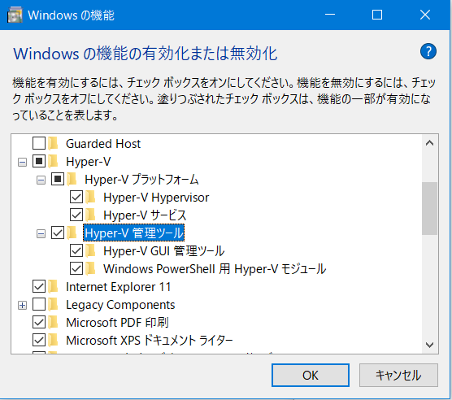Uncheck the Microsoft PDF 印刷 checkbox
The width and height of the screenshot is (452, 400).
pyautogui.click(x=39, y=322)
